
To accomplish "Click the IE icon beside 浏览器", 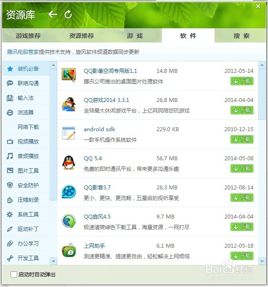I will (10, 113).
